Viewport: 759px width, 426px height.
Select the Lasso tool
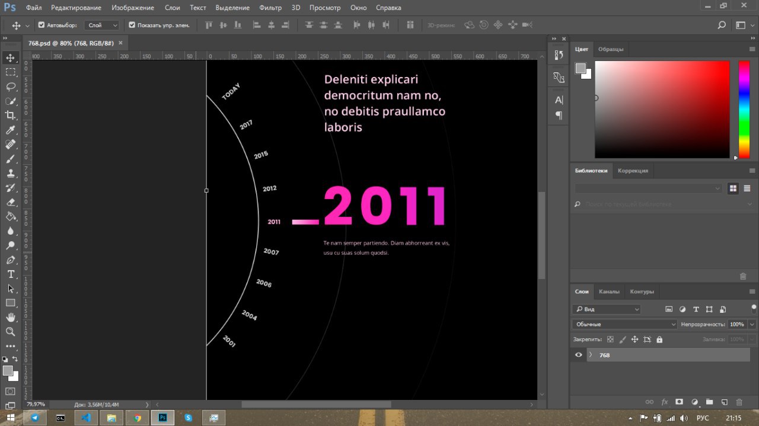(x=10, y=87)
